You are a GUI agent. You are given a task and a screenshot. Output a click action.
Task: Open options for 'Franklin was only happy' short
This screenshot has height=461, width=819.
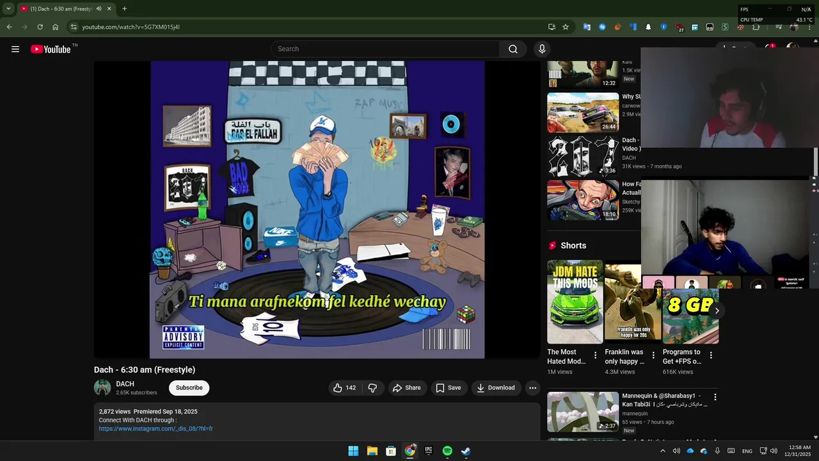click(x=653, y=355)
